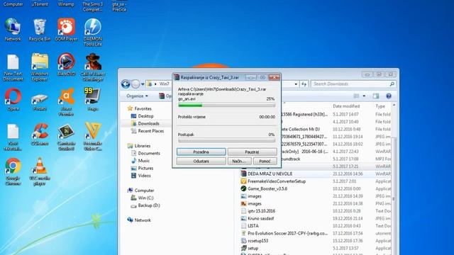The height and width of the screenshot is (255, 454).
Task: Launch Google Chrome desktop shortcut
Action: [x=13, y=171]
